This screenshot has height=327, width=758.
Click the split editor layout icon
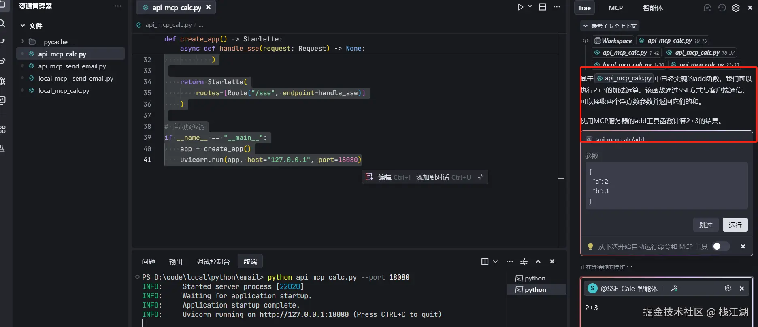(x=543, y=7)
